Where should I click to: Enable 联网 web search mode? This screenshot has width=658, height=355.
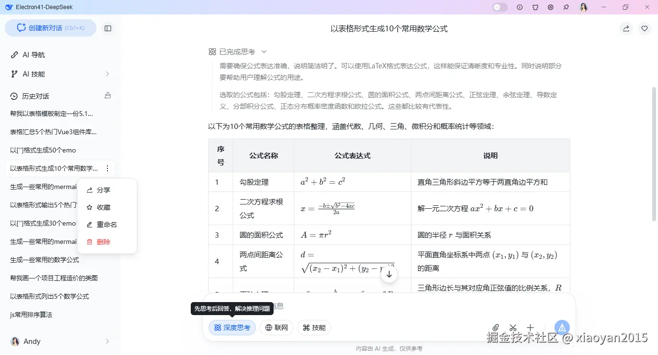pyautogui.click(x=276, y=328)
